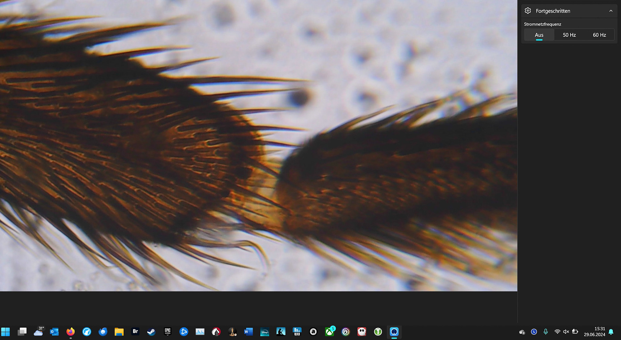
Task: Launch Microsoft Word from the taskbar
Action: tap(248, 332)
